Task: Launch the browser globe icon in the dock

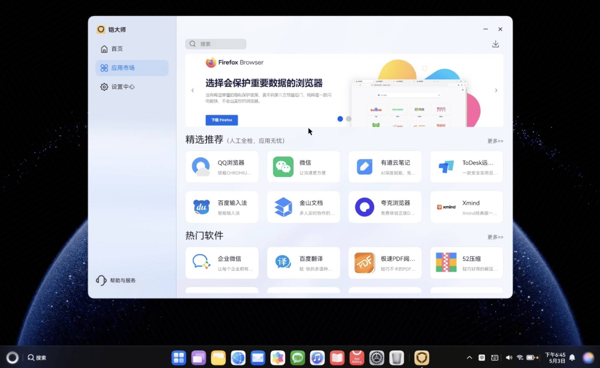Action: click(x=238, y=358)
